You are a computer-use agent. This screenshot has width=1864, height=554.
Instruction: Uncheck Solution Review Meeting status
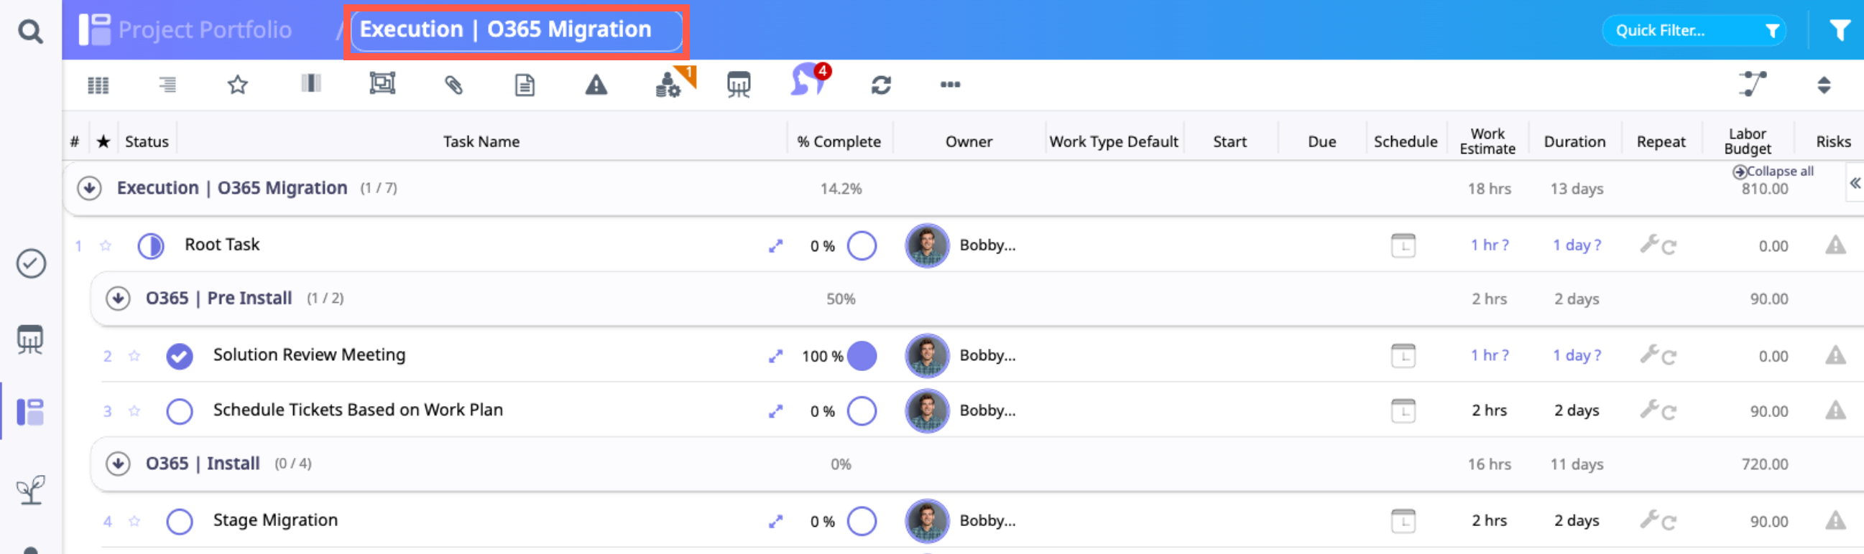pos(180,356)
